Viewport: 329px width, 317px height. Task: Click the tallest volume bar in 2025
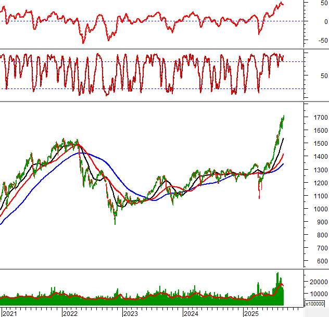click(x=278, y=274)
